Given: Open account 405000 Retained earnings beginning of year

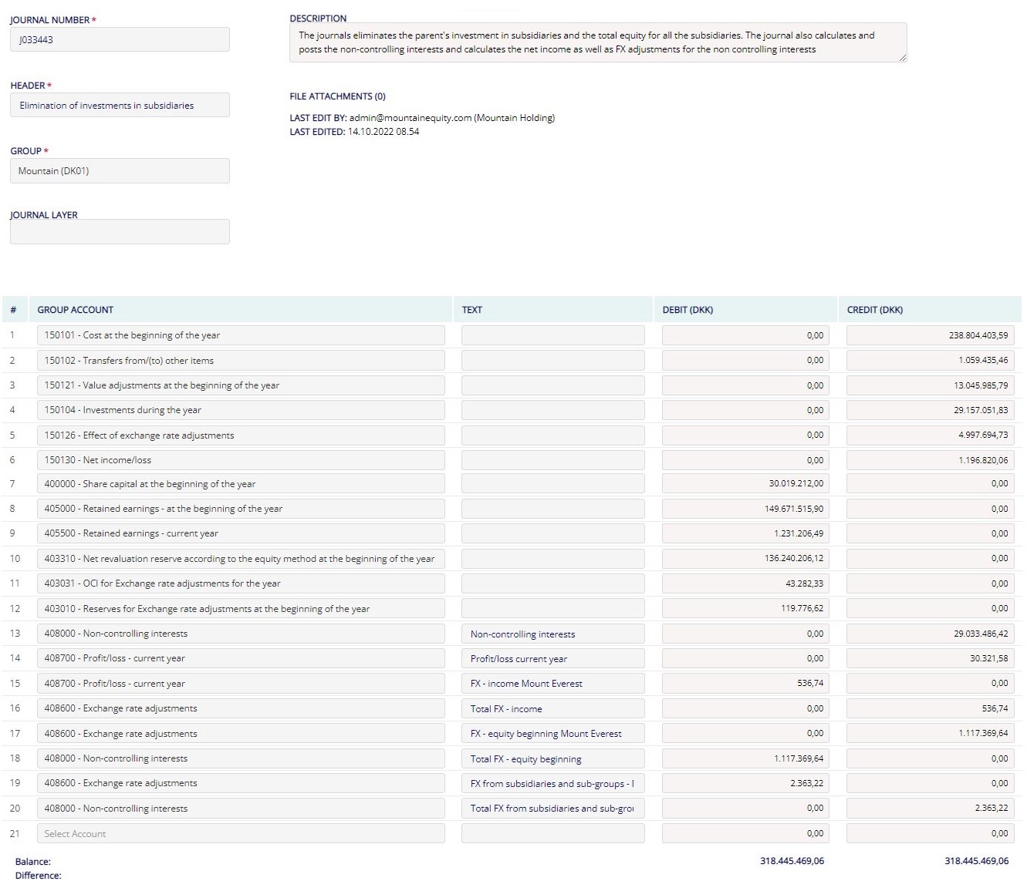Looking at the screenshot, I should point(241,509).
